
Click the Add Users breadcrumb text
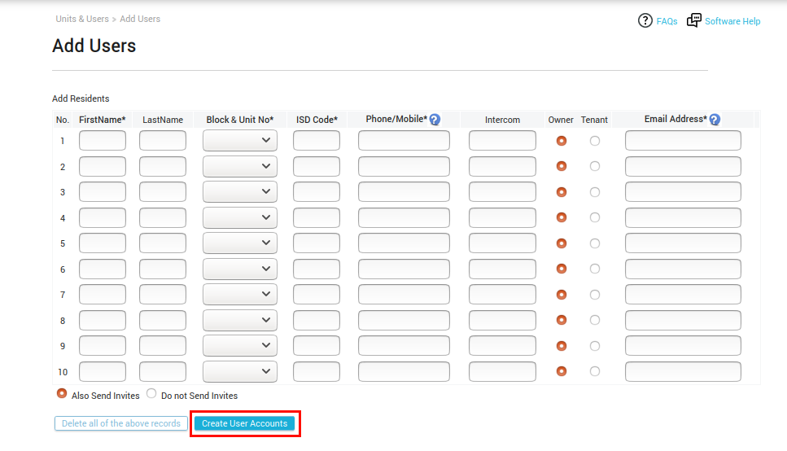coord(140,19)
